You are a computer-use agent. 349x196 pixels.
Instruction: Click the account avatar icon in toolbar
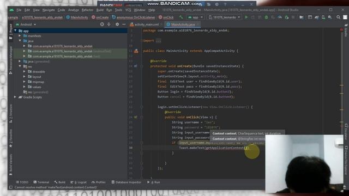pos(345,17)
